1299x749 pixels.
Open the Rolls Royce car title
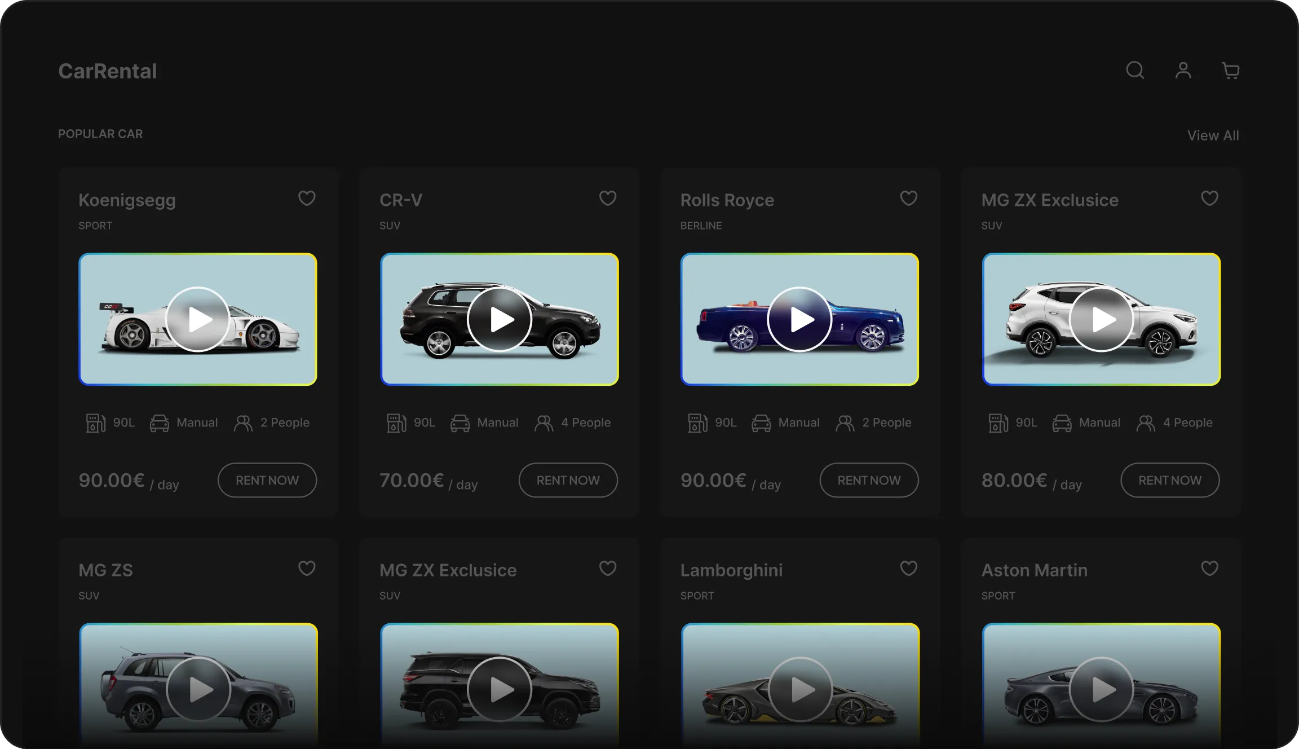(727, 200)
